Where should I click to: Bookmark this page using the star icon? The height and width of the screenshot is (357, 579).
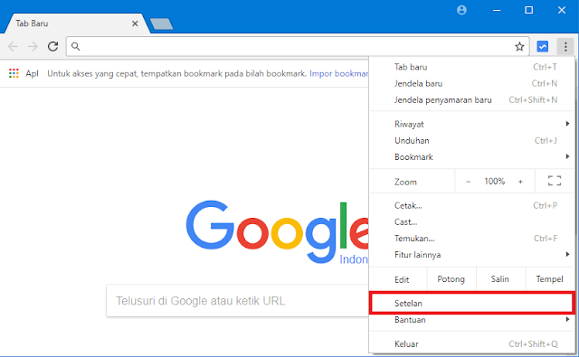(x=519, y=46)
